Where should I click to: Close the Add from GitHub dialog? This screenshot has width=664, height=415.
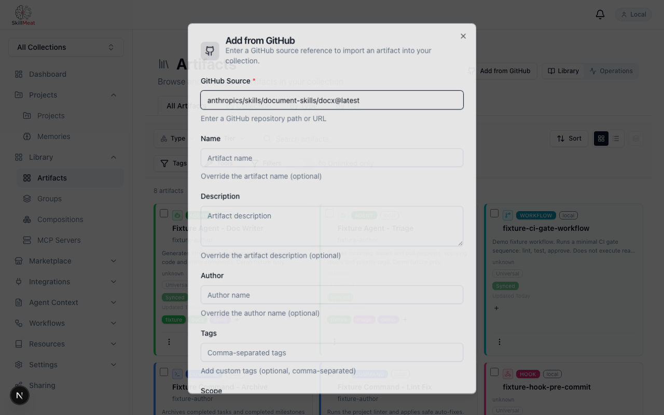463,36
